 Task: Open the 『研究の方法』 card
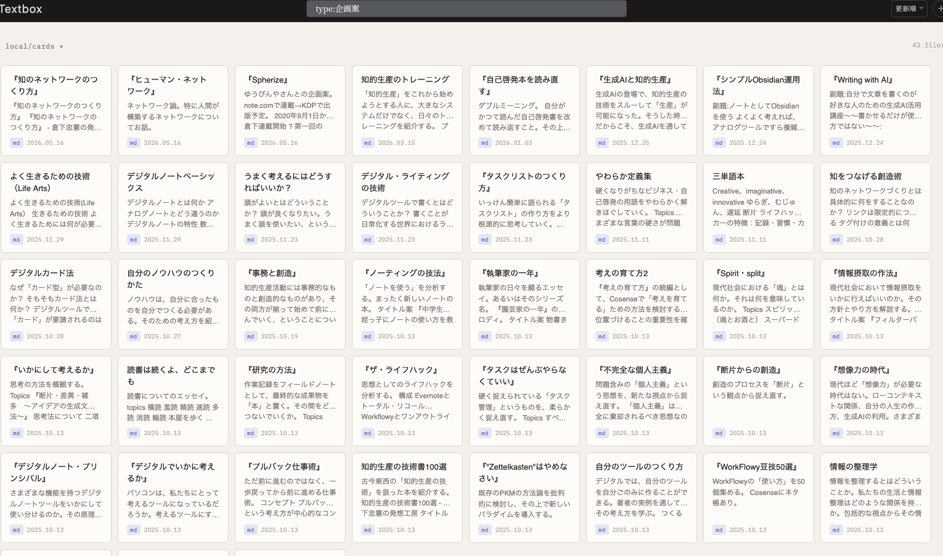(290, 401)
